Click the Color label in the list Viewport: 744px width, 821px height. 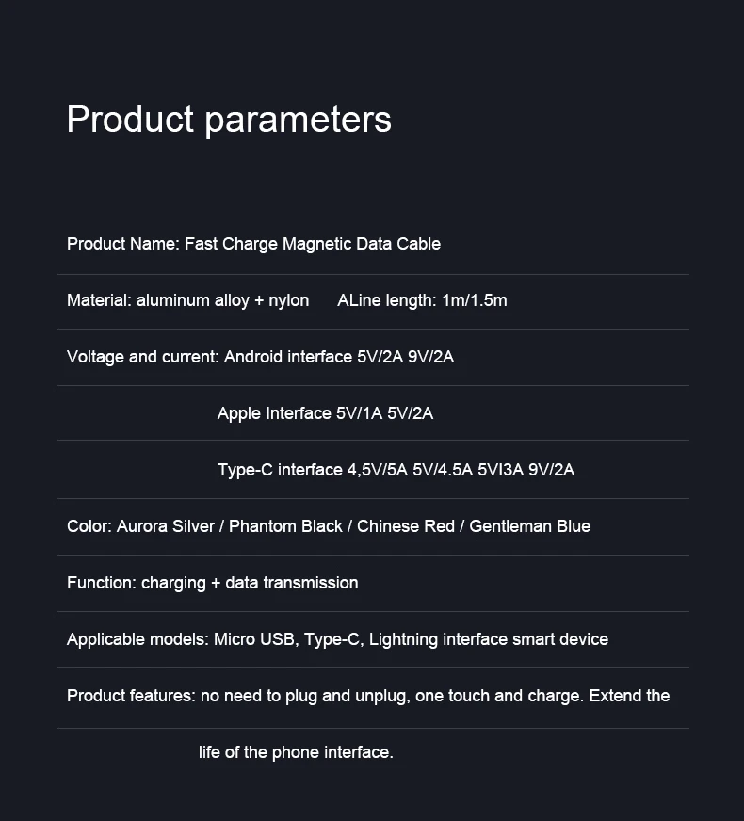89,526
